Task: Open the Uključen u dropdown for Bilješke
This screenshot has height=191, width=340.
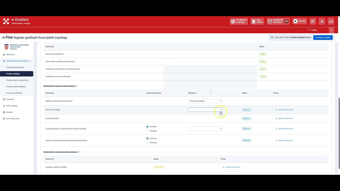Action: click(x=205, y=101)
